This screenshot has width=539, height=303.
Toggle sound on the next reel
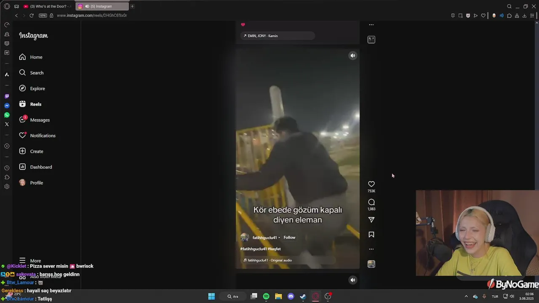tap(353, 280)
